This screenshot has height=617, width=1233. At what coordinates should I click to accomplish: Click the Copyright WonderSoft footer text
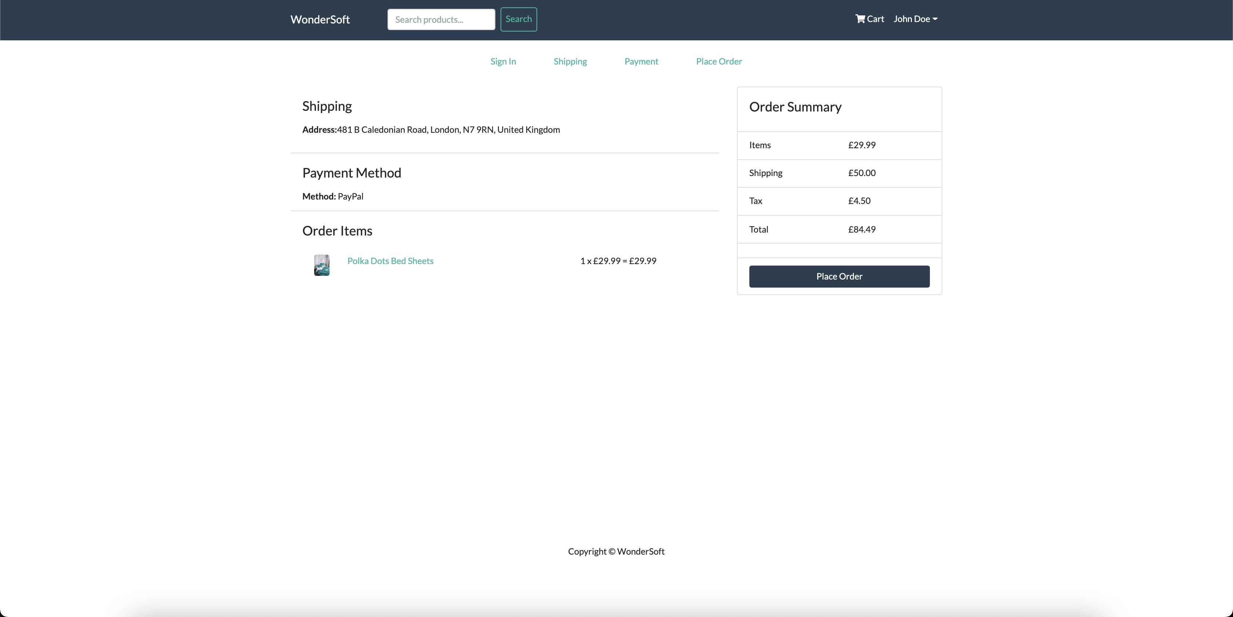616,551
